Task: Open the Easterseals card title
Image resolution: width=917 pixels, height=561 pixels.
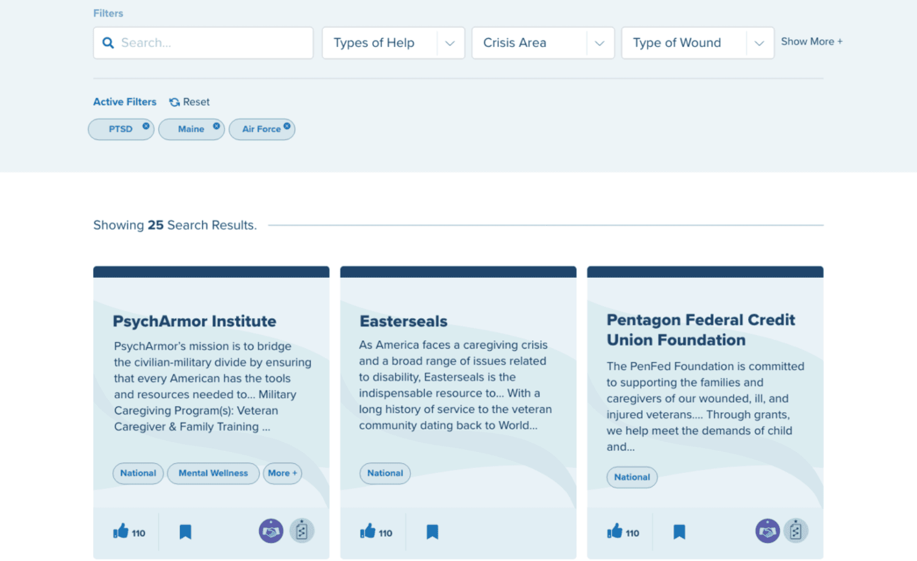Action: pyautogui.click(x=404, y=321)
